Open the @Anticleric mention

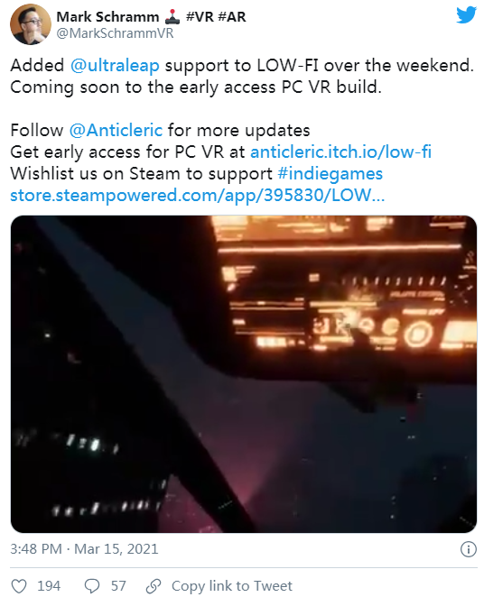tap(116, 130)
